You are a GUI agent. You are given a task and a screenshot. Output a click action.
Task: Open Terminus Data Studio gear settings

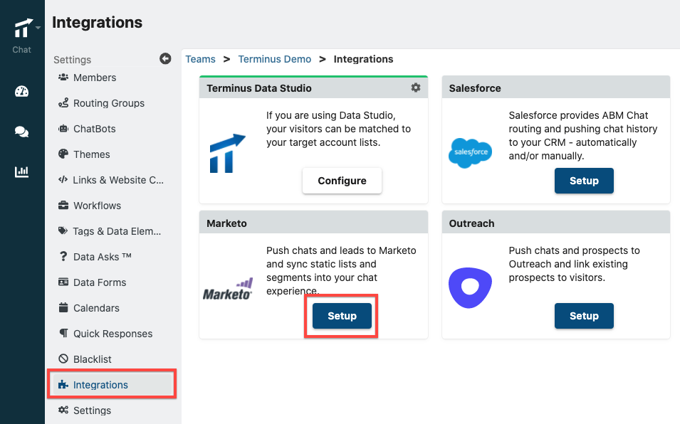pos(416,88)
